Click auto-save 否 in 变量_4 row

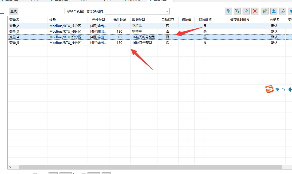168,37
